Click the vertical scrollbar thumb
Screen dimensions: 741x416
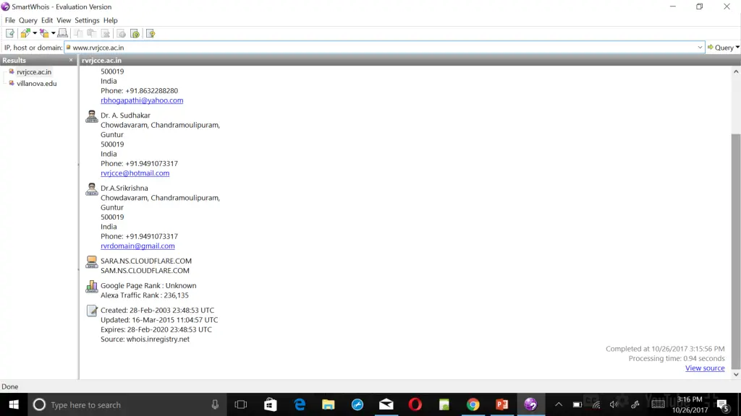click(736, 251)
